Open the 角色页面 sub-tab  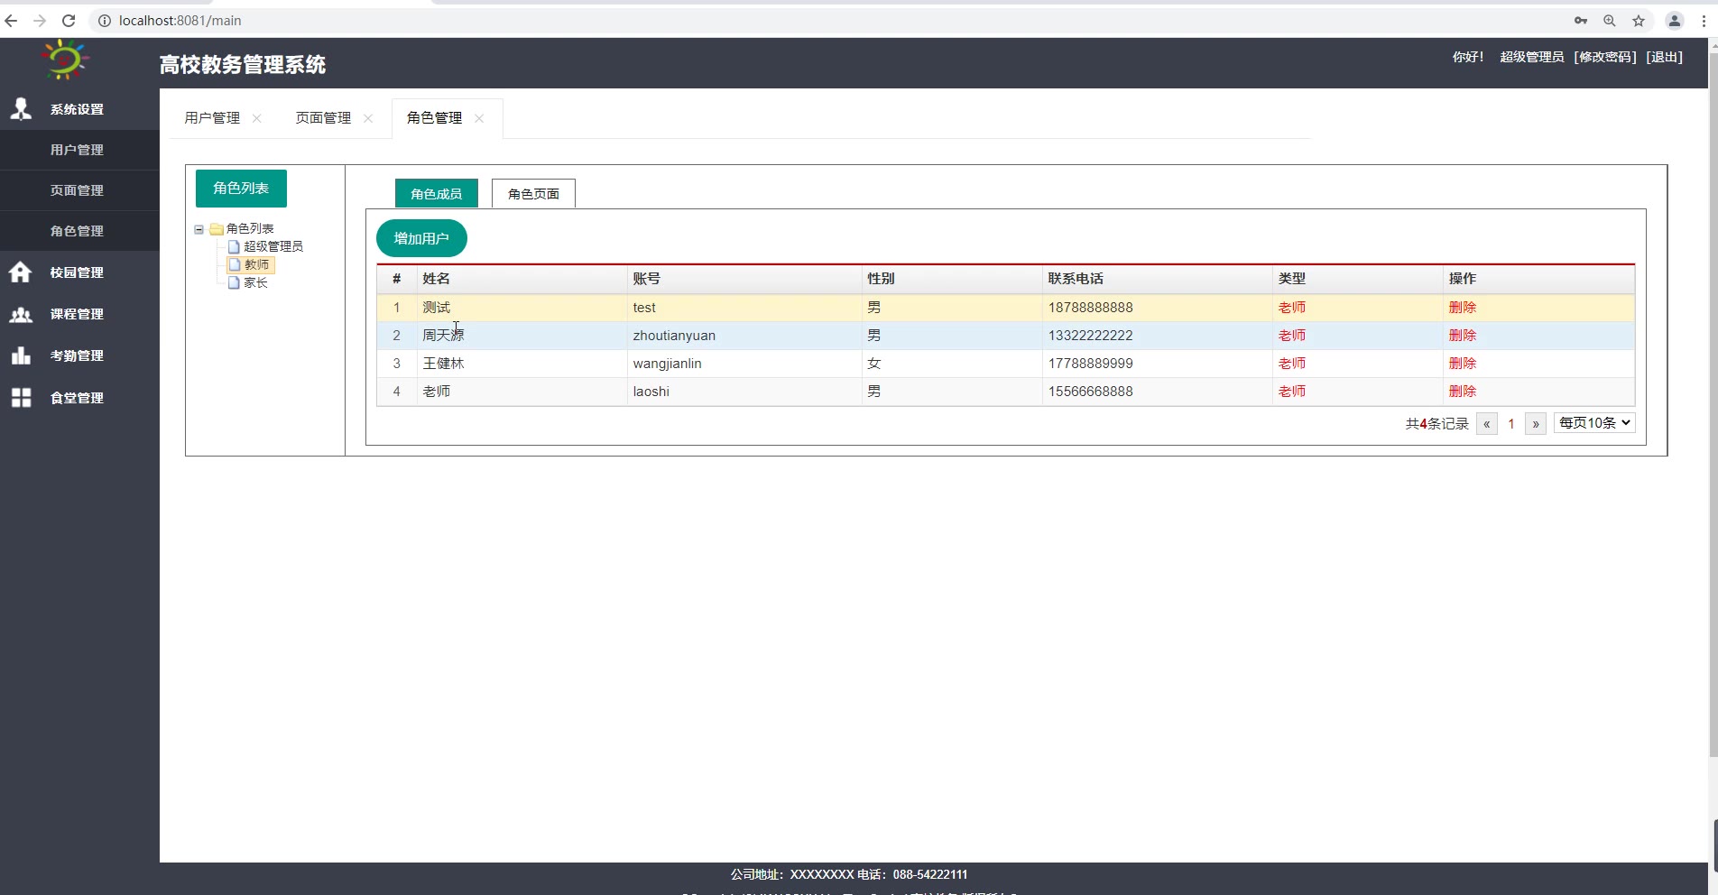coord(533,194)
